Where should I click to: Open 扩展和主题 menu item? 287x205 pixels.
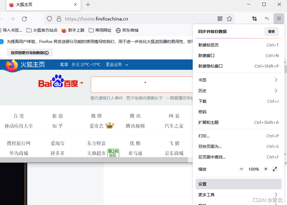[x=239, y=122]
